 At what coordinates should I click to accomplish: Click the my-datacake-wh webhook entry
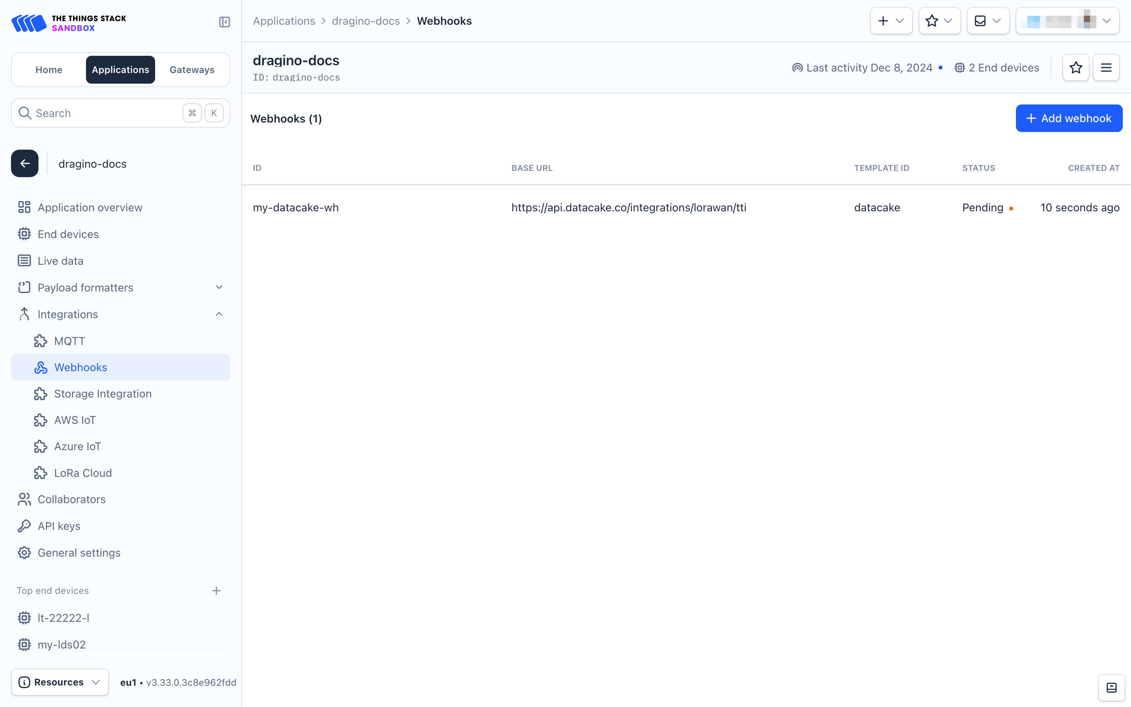coord(296,207)
